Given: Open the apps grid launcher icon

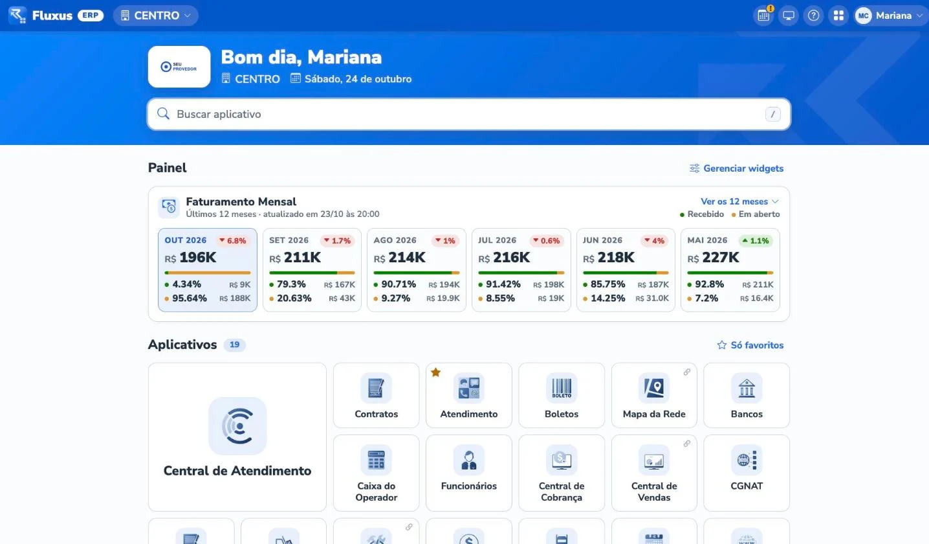Looking at the screenshot, I should (x=838, y=16).
